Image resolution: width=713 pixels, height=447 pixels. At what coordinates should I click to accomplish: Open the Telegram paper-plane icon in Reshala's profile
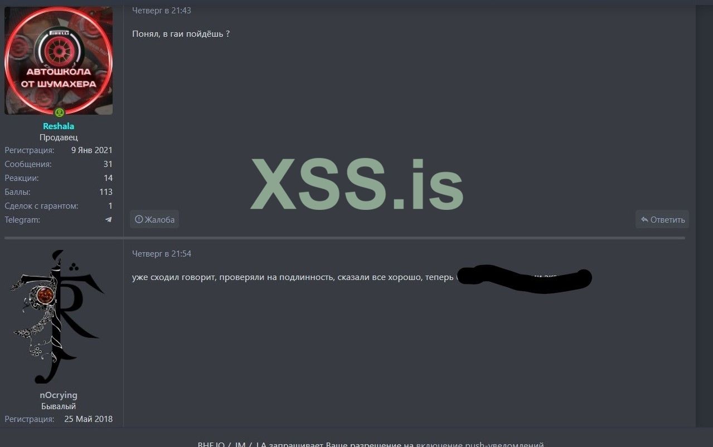pos(109,220)
